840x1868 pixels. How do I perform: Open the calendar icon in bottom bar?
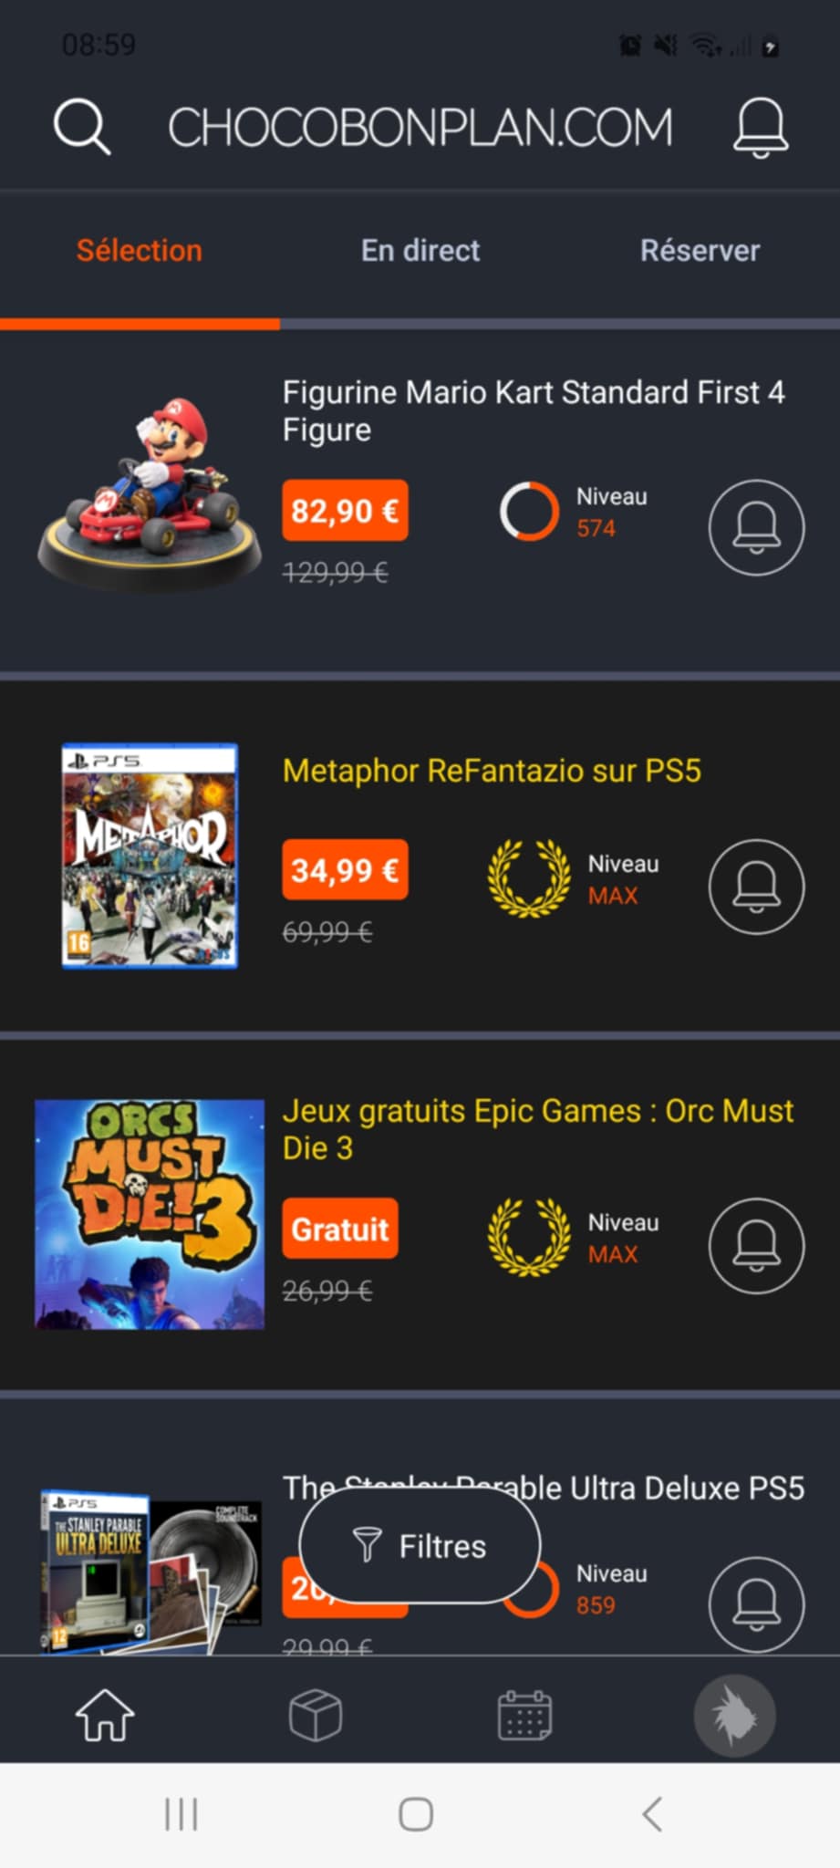pyautogui.click(x=524, y=1715)
